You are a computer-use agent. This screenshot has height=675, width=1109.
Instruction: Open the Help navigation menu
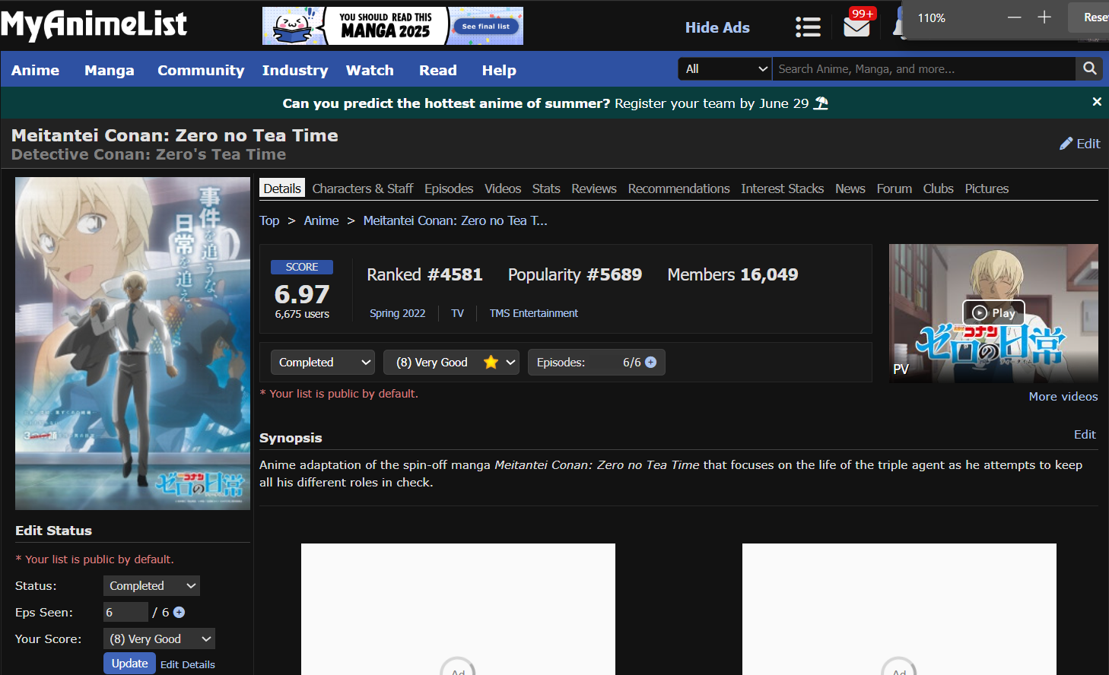499,70
